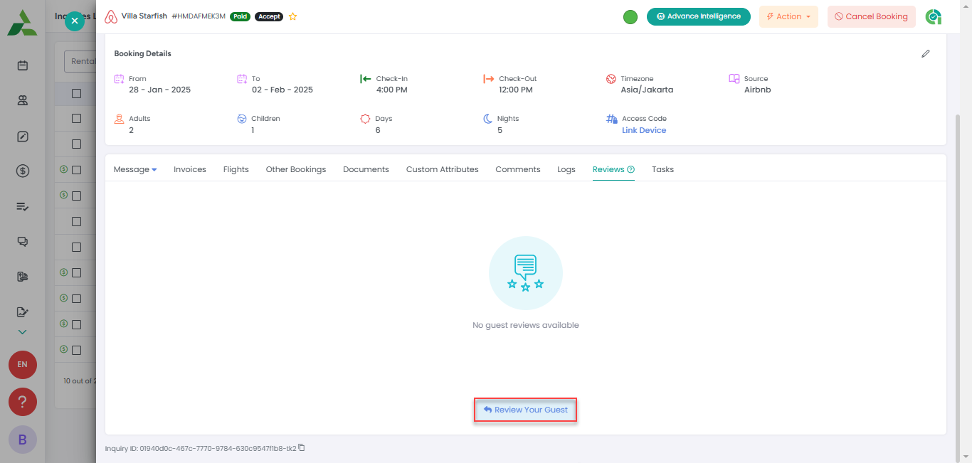Click the Accept status badge
Viewport: 972px width, 463px height.
click(x=269, y=16)
